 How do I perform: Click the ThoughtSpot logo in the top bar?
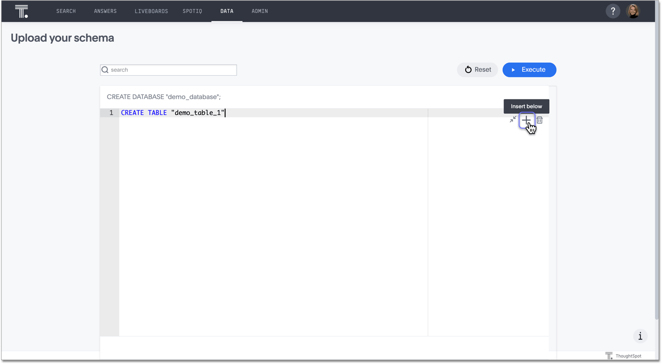21,10
